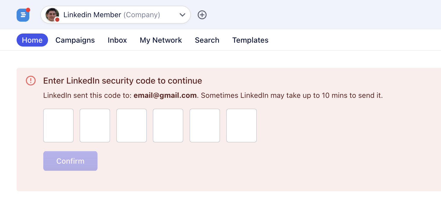The width and height of the screenshot is (441, 201).
Task: Switch to My Network tab
Action: pos(161,40)
